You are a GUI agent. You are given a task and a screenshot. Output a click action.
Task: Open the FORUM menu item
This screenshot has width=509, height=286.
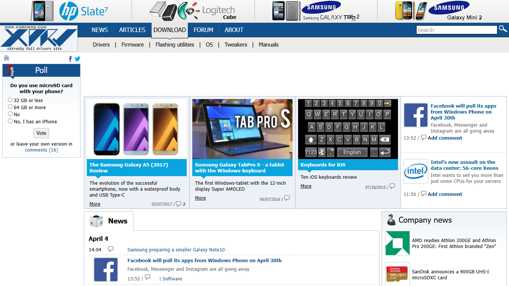click(x=203, y=30)
